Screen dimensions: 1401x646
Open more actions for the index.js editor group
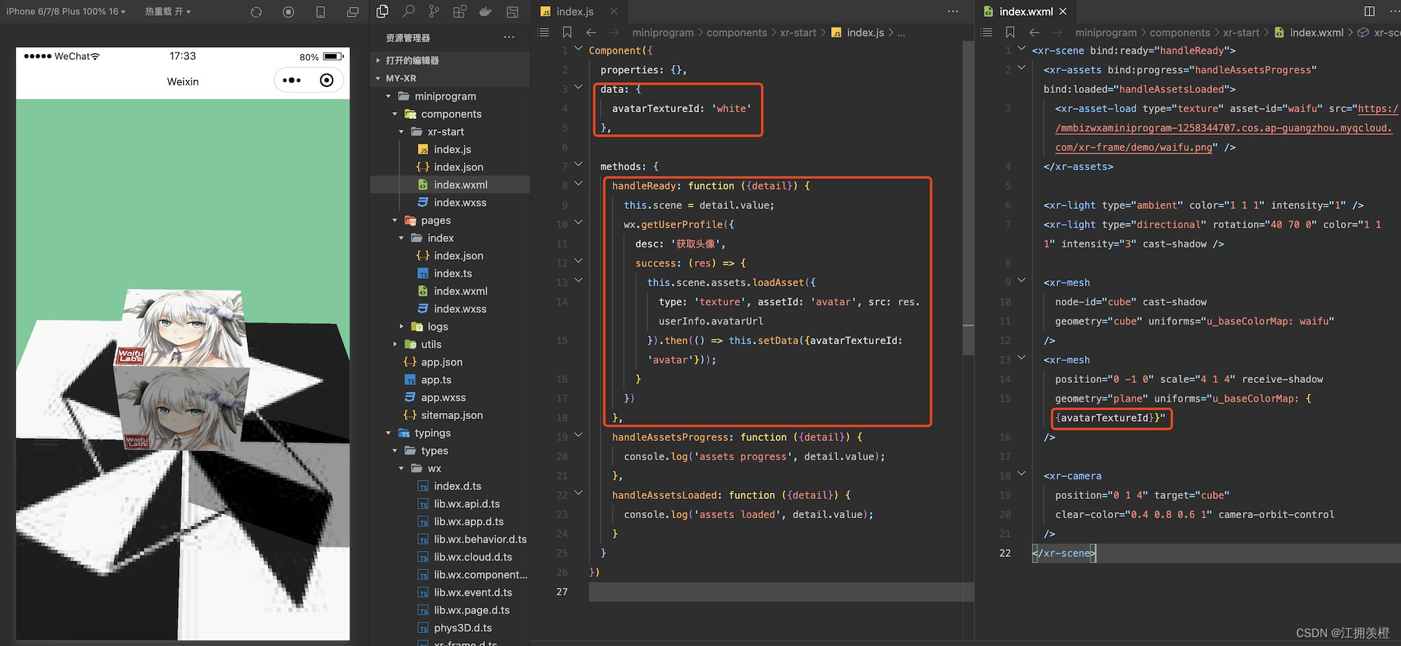(953, 12)
